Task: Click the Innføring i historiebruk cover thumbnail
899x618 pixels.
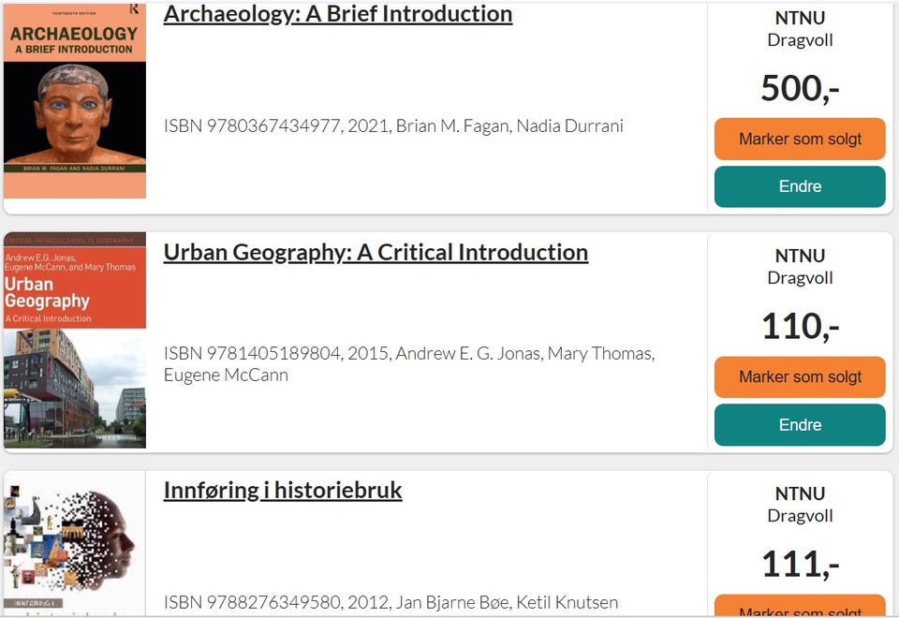Action: (75, 543)
